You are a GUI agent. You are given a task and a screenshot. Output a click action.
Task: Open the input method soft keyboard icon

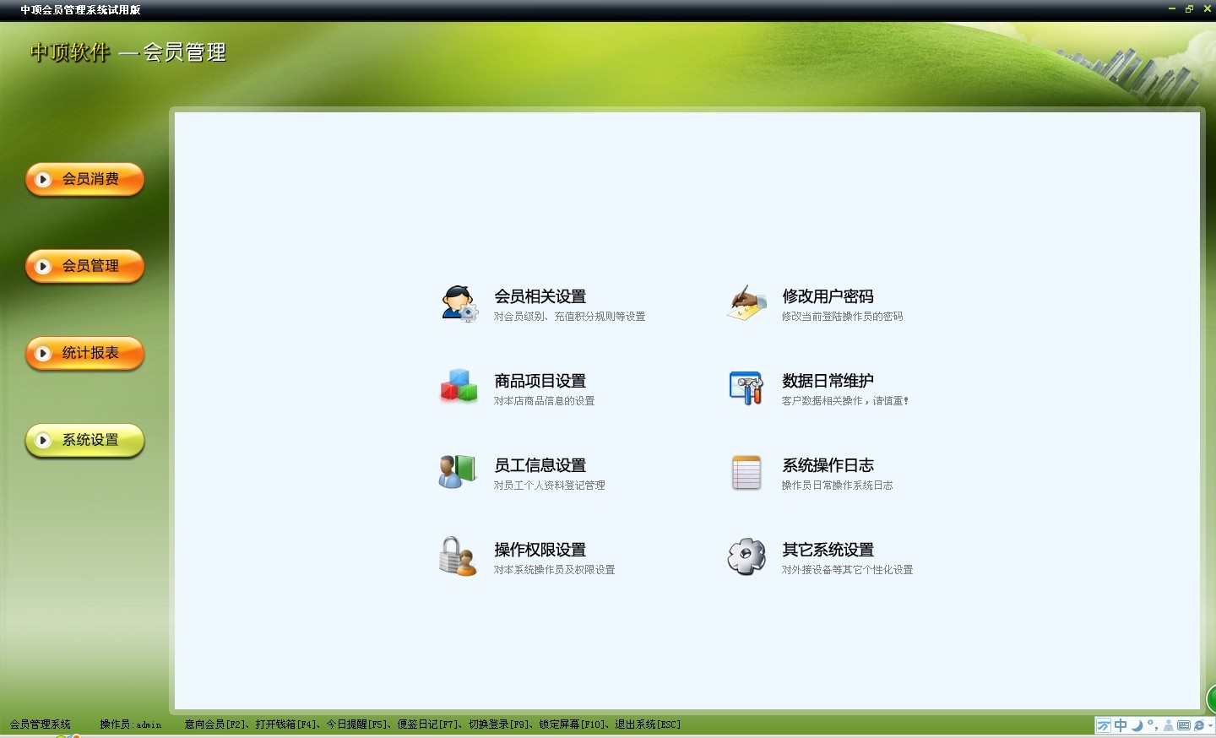1184,725
